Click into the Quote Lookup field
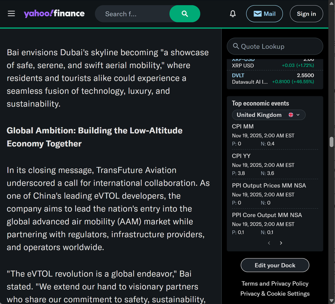 click(x=275, y=46)
